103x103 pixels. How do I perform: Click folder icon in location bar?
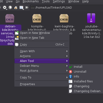click(33, 7)
